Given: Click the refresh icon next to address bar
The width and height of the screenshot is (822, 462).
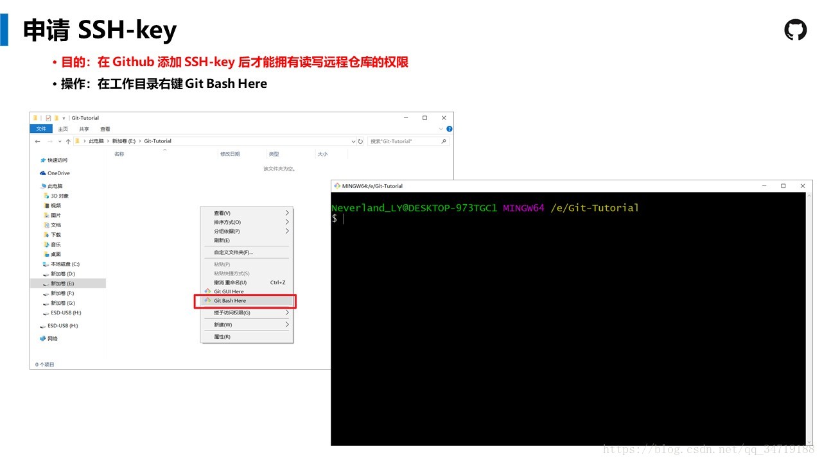Looking at the screenshot, I should click(360, 141).
